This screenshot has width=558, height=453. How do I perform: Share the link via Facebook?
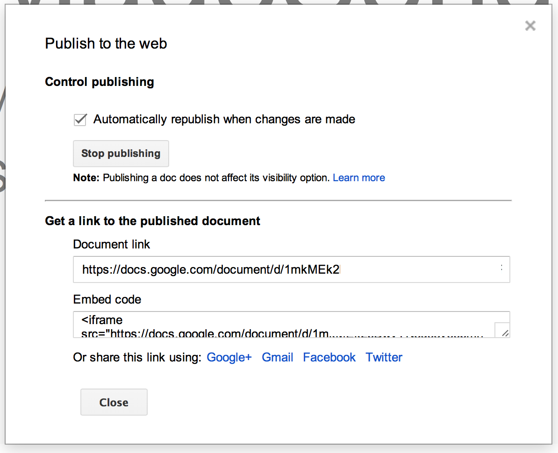pos(329,357)
